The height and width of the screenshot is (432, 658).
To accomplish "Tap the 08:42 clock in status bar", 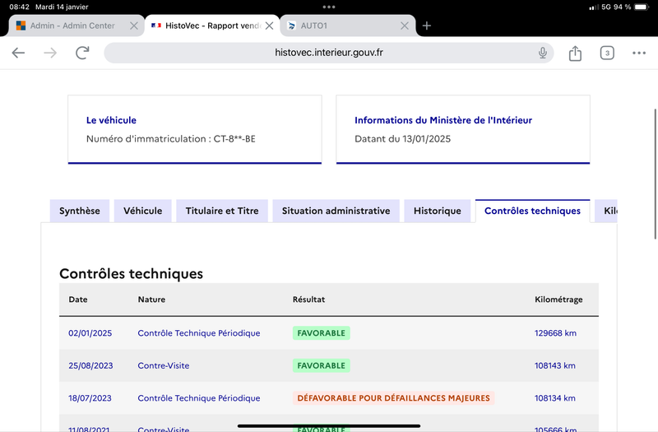I will pos(19,7).
